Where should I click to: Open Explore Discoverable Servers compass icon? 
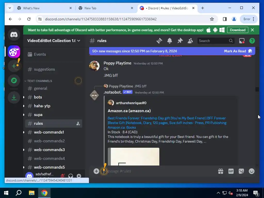(14, 80)
